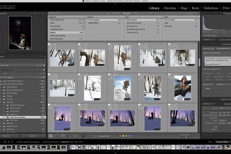Open Compare view from the toolbar

click(63, 136)
